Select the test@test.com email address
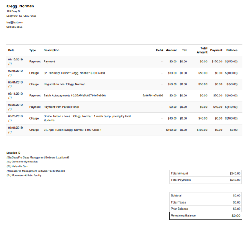This screenshot has width=249, height=226. pos(15,22)
